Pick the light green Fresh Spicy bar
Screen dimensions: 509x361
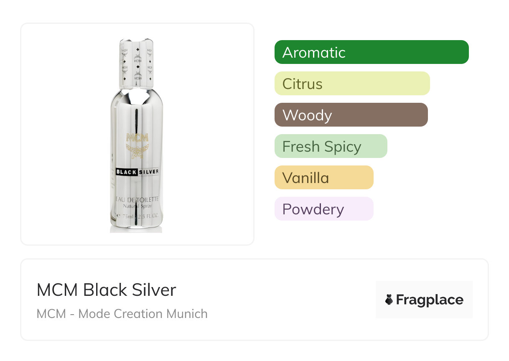point(331,146)
